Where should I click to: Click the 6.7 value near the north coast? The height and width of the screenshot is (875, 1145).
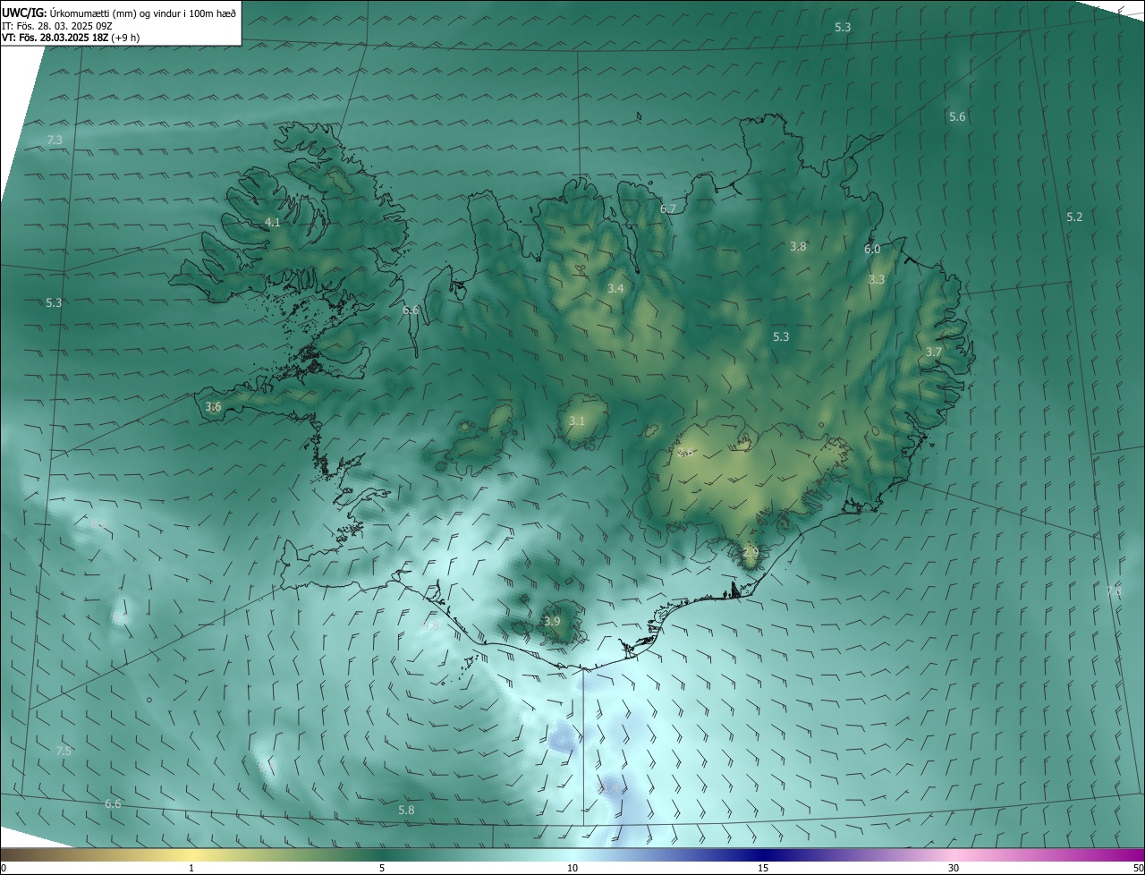point(668,208)
